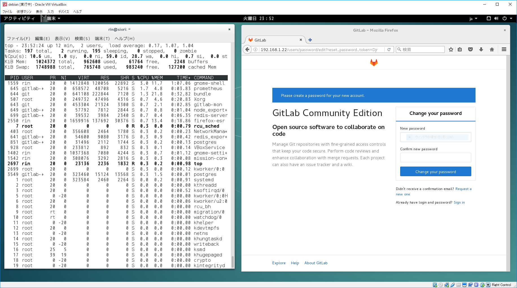Open Firefox downloads arrow icon
Viewport: 517px width, 288px height.
click(481, 50)
